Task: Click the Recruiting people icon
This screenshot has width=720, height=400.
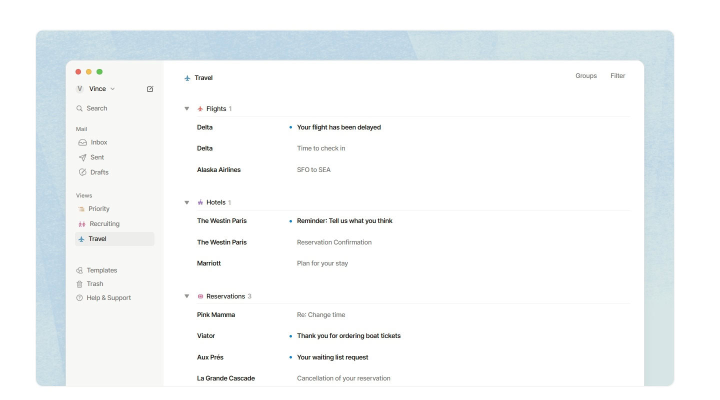Action: [x=82, y=224]
